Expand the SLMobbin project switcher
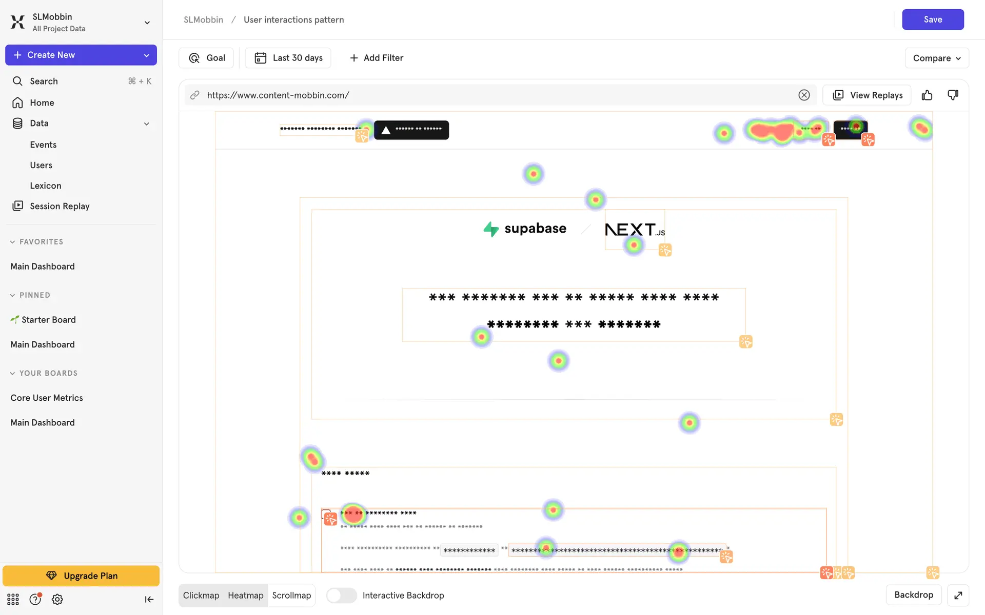The width and height of the screenshot is (985, 615). click(147, 23)
